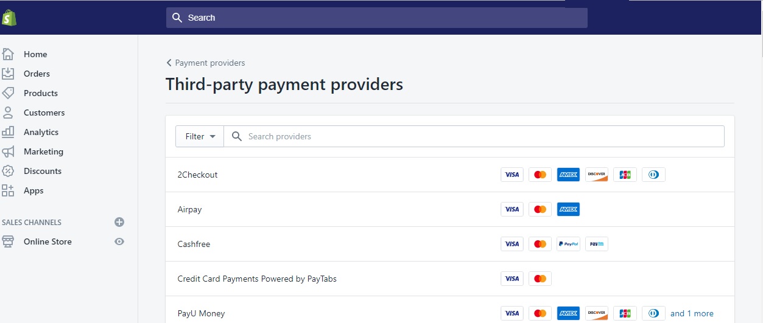The width and height of the screenshot is (763, 323).
Task: Click the Online Store storefront icon
Action: click(8, 241)
